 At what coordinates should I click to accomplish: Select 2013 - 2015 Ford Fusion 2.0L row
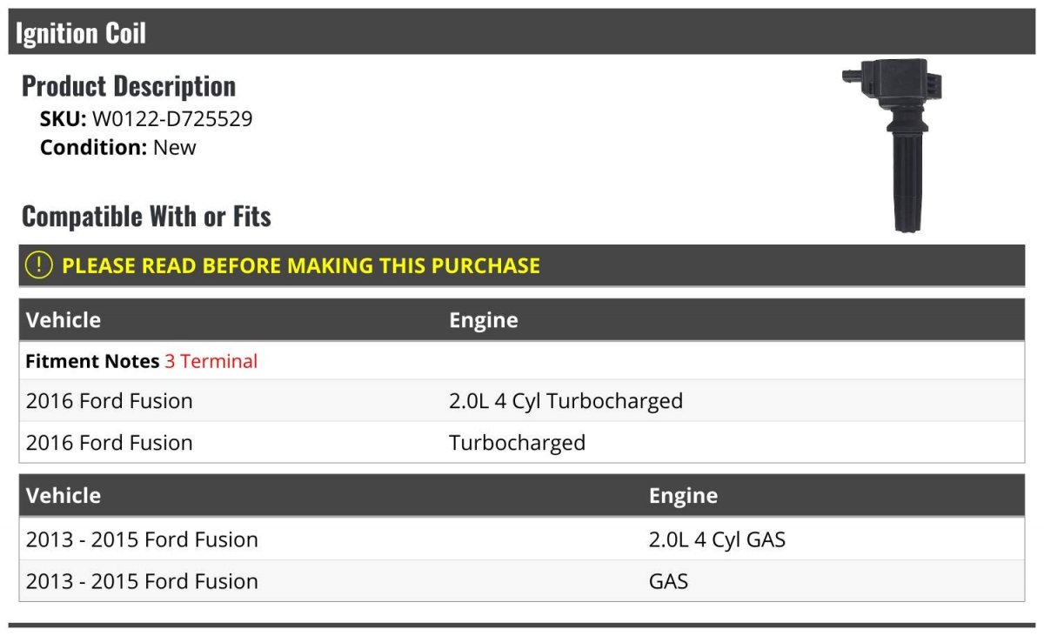(522, 539)
